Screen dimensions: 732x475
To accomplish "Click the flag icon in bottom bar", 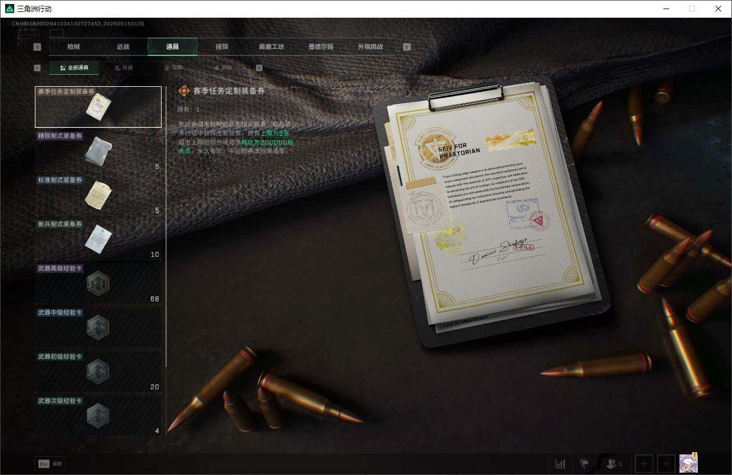I will [584, 464].
